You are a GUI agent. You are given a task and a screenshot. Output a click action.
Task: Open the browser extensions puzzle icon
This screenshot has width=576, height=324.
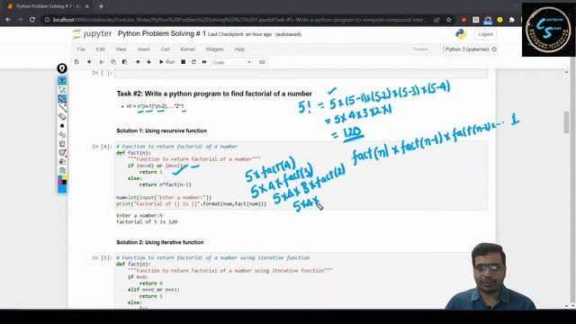(x=512, y=20)
